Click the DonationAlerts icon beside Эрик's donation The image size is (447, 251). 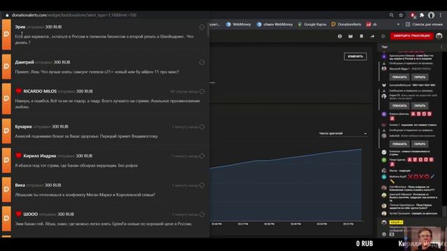pyautogui.click(x=6, y=34)
